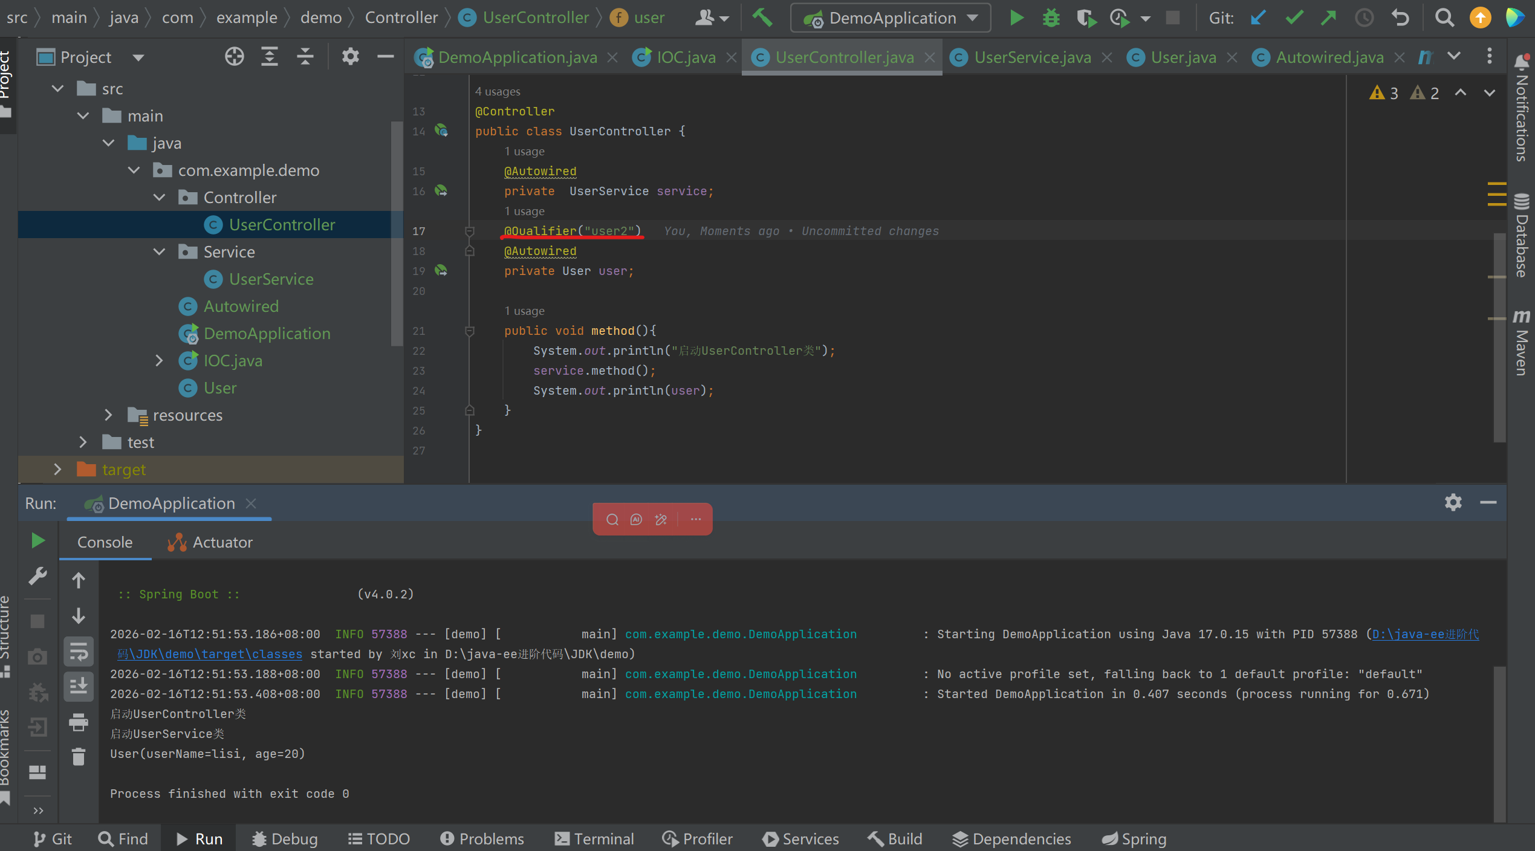Open DemoApplication run configuration dropdown
Viewport: 1535px width, 851px height.
coord(891,18)
